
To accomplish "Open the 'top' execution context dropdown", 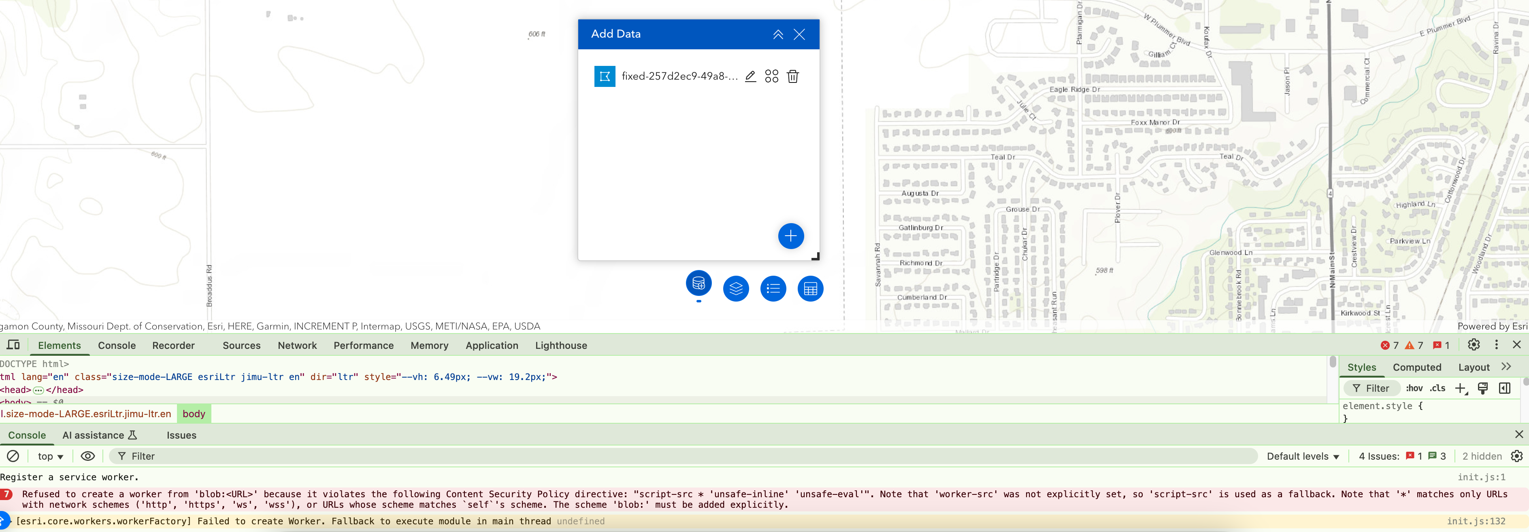I will pos(50,456).
